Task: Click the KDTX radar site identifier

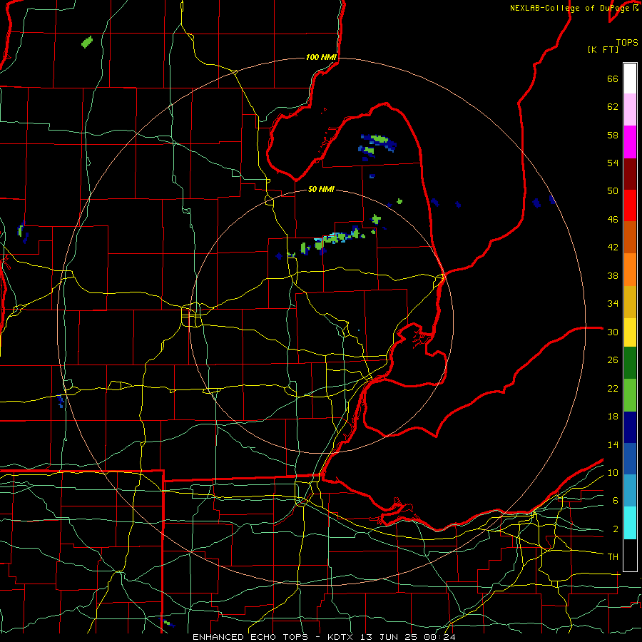Action: [342, 637]
